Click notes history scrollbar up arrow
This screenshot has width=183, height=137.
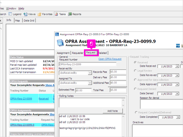[123, 116]
